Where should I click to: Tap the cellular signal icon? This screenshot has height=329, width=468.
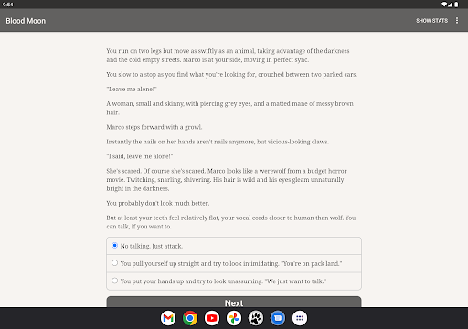pyautogui.click(x=450, y=5)
